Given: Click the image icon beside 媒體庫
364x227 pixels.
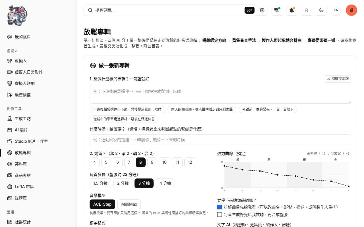Looking at the screenshot, I should [10, 198].
